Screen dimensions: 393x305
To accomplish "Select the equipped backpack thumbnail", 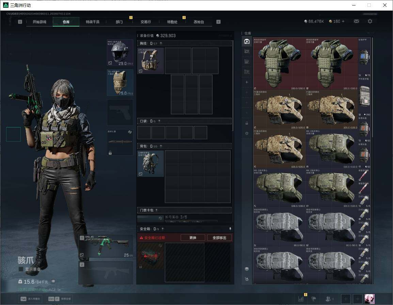I will click(151, 163).
